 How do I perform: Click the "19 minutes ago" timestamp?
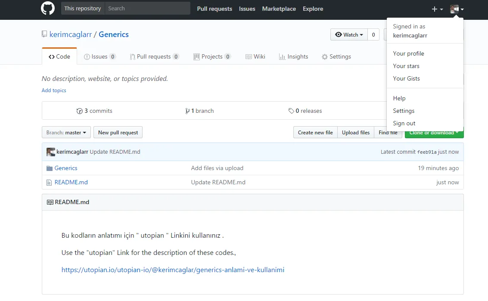(438, 168)
